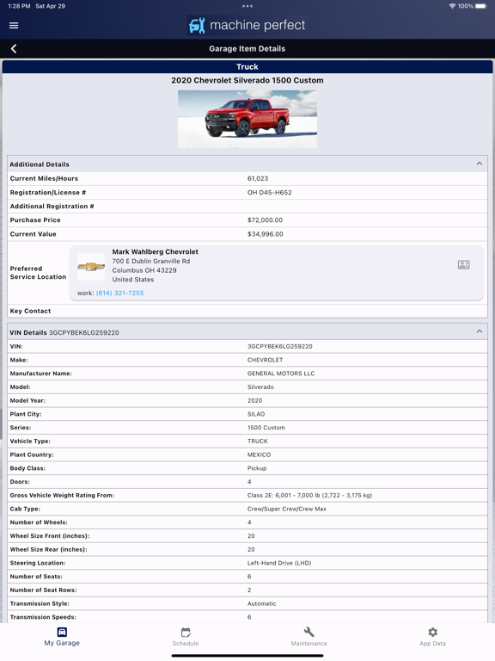This screenshot has width=495, height=661.
Task: Go back with the left arrow
Action: point(14,49)
